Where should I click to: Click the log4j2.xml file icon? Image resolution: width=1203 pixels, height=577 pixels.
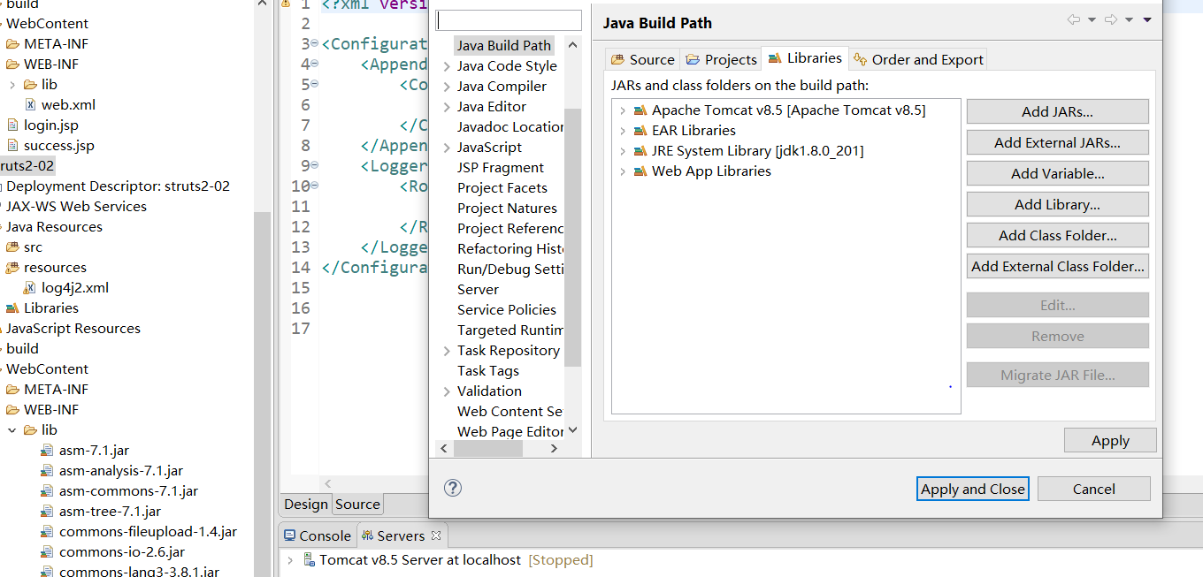[x=30, y=287]
